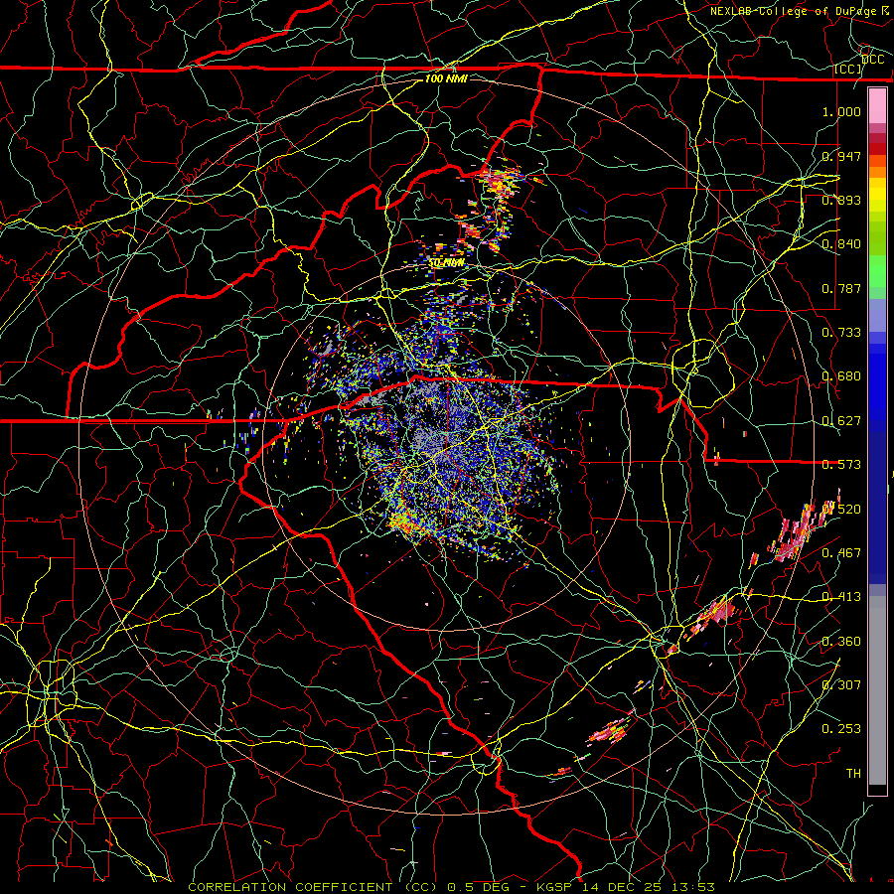Click the 0.467 legend value

[x=841, y=553]
